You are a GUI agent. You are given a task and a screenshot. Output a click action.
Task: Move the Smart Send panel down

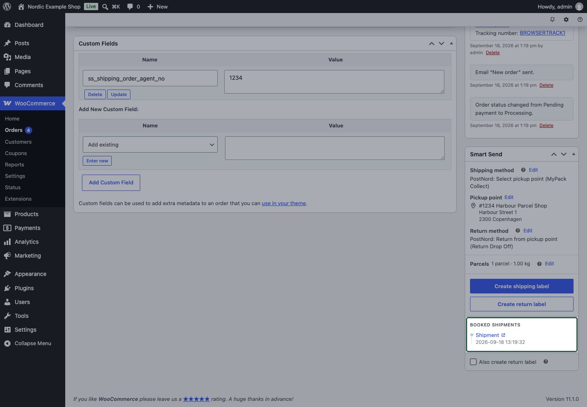[x=564, y=154]
